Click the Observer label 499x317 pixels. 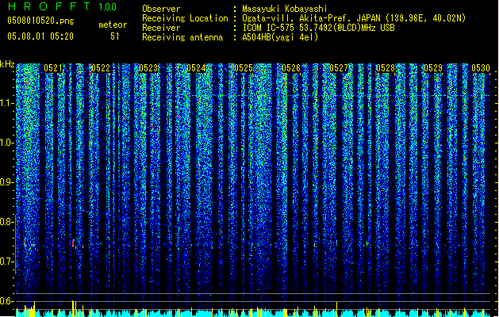(x=161, y=9)
